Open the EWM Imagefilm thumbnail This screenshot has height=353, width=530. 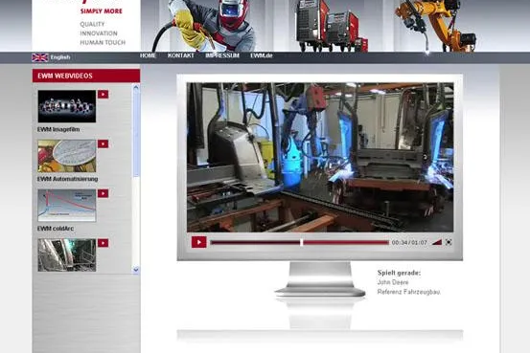coord(67,106)
